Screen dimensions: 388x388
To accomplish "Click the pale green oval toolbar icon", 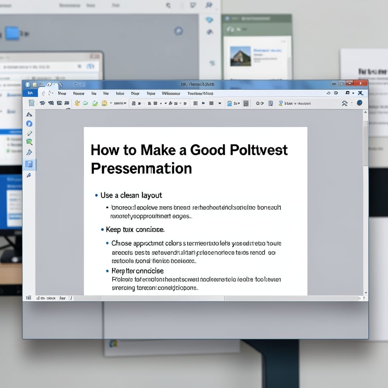I will click(x=86, y=103).
